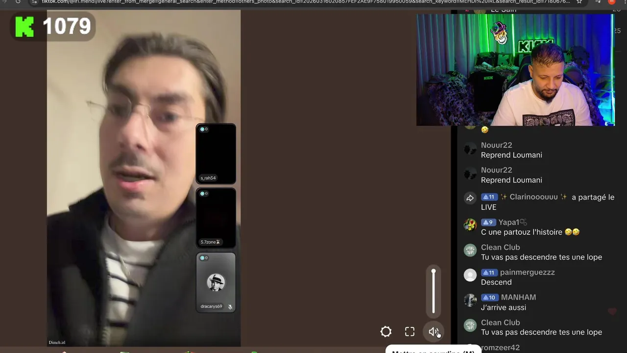Click the level 11 badge beside painmerguezzz
Viewport: 627px width, 353px height.
pos(489,272)
